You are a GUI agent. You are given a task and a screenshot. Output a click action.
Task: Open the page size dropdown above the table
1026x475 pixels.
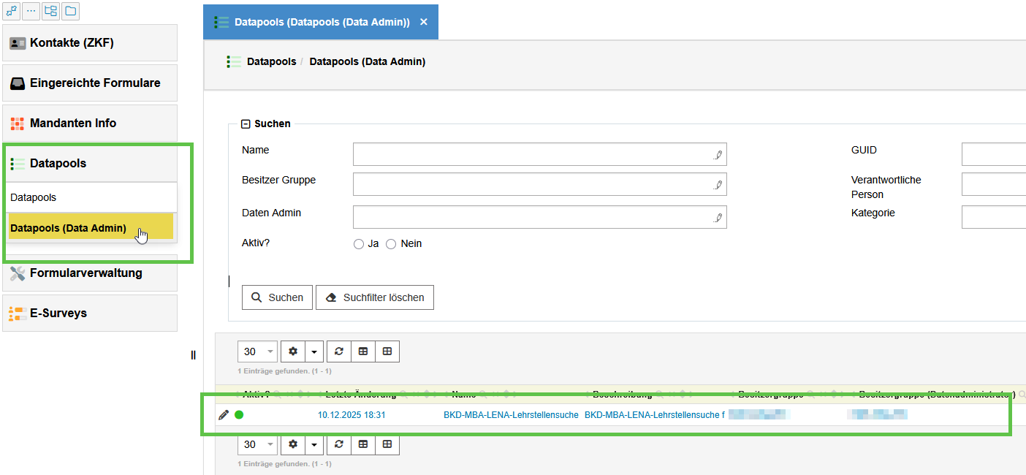[x=257, y=351]
